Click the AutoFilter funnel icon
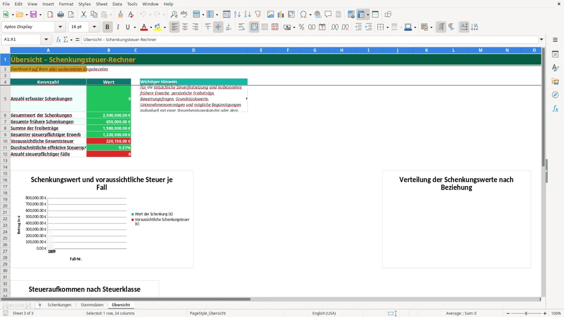Viewport: 564px width, 317px height. [x=258, y=15]
